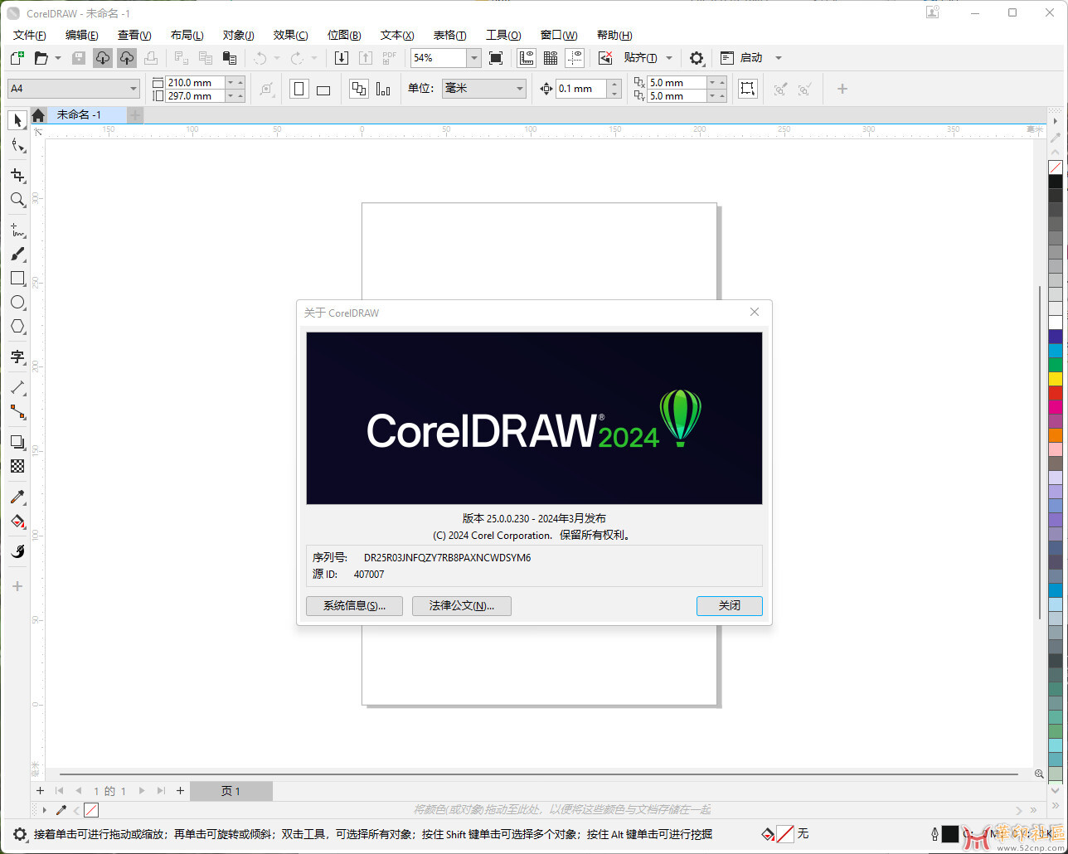
Task: Click the nudge distance 0.1 mm field
Action: click(x=580, y=89)
